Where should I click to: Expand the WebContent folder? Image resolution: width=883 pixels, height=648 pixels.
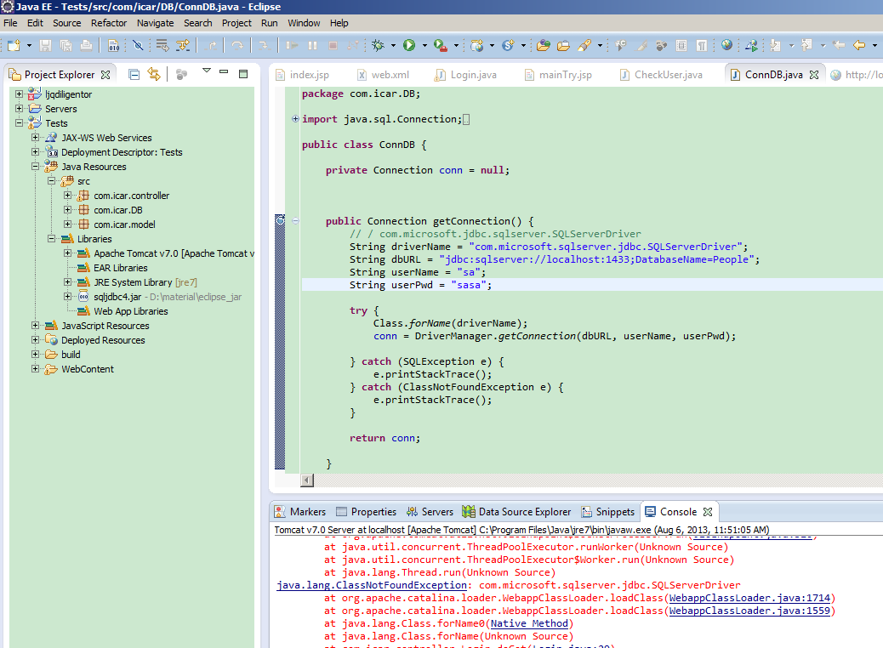36,369
